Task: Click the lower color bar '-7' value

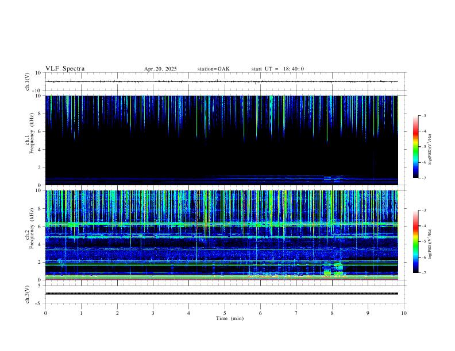Action: tap(423, 273)
